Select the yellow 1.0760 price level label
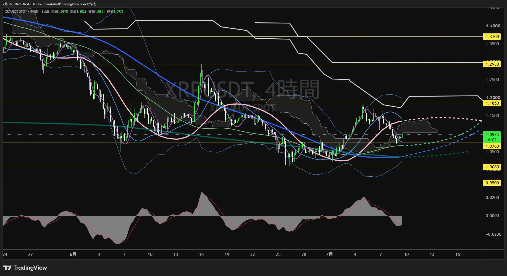The width and height of the screenshot is (507, 276). [492, 146]
